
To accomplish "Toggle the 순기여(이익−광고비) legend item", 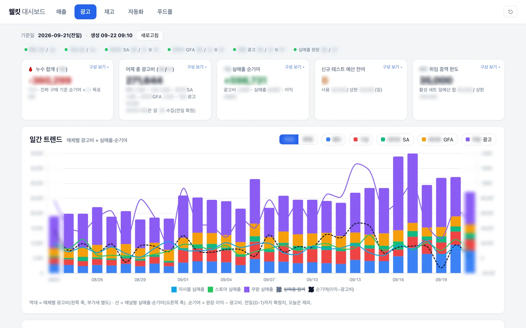I will tap(331, 289).
